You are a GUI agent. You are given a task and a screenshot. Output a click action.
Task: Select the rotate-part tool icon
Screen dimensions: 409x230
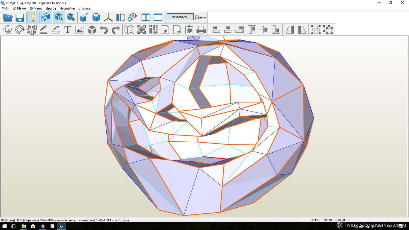tap(20, 29)
